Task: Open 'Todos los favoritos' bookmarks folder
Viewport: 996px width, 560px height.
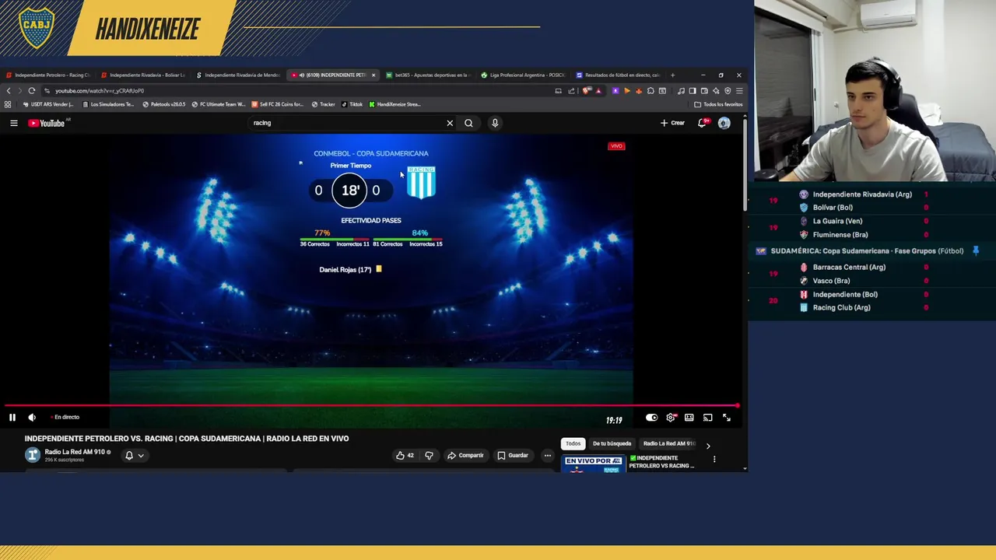Action: [x=718, y=104]
